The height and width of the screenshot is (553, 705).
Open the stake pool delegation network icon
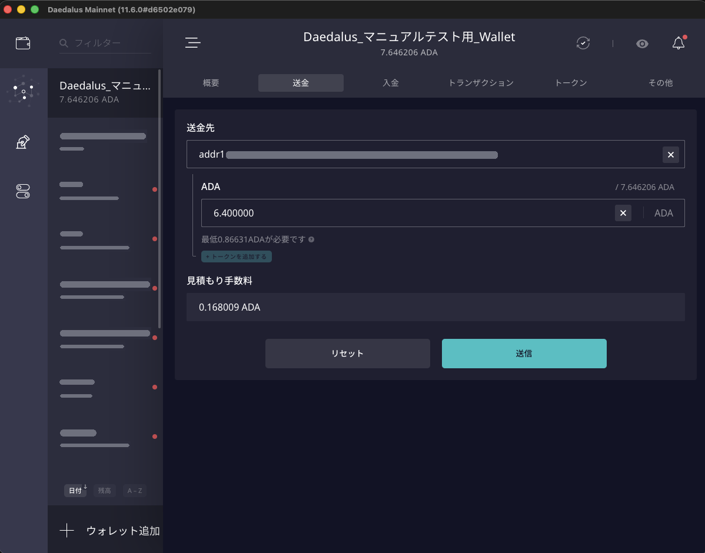click(24, 91)
